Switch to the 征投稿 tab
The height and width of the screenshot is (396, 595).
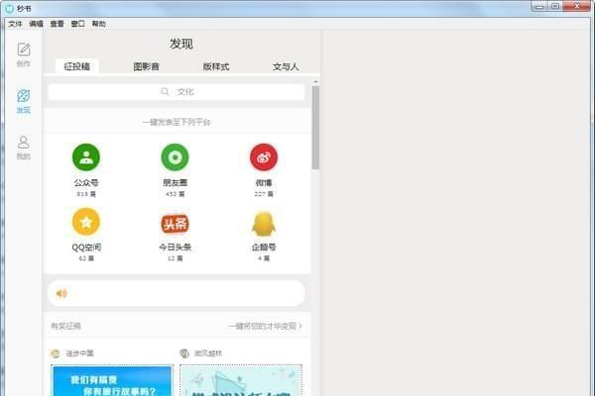coord(77,66)
